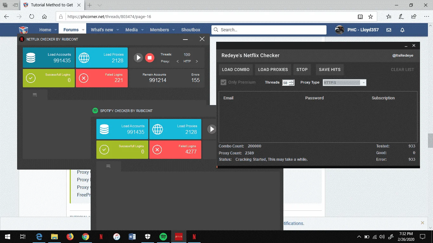Screen dimensions: 433x243
Task: Click the forum Search field
Action: [x=269, y=30]
